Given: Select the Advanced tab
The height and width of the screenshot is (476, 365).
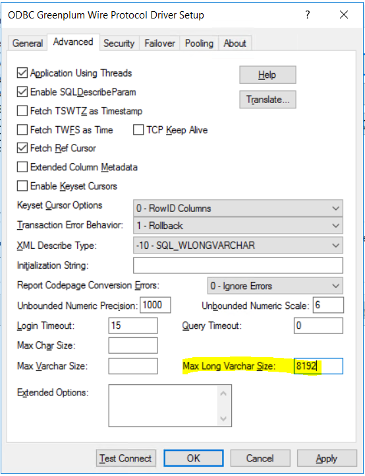Looking at the screenshot, I should [73, 42].
